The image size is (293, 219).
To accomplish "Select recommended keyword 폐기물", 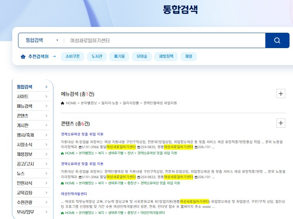I will pyautogui.click(x=119, y=56).
